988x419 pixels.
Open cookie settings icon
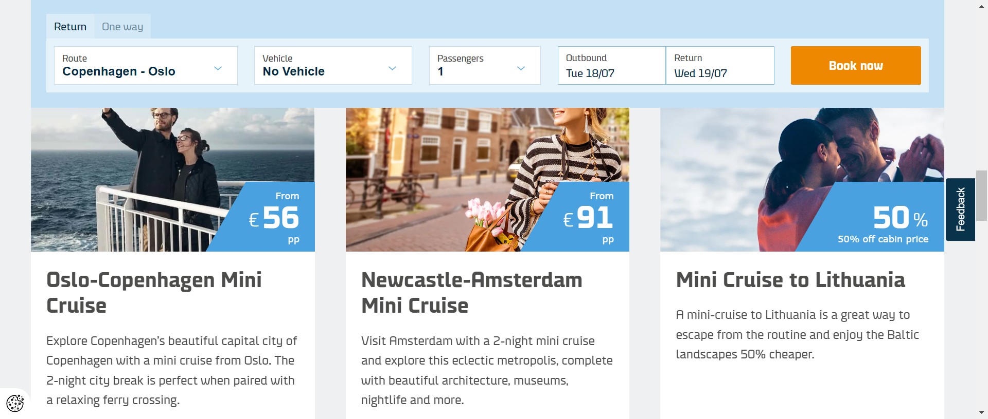[15, 403]
